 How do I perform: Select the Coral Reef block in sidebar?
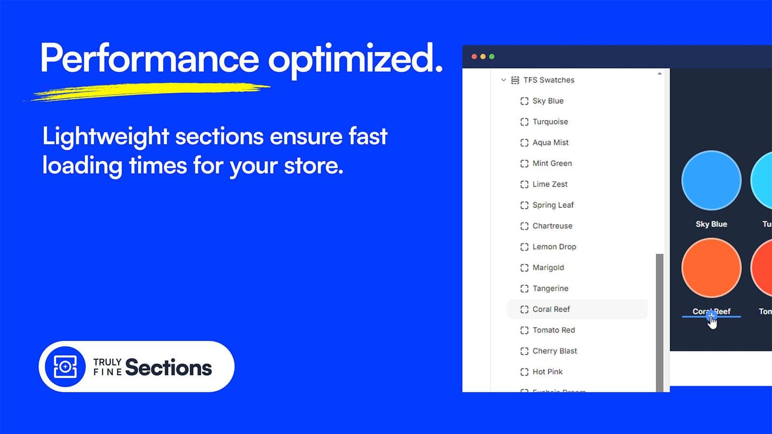(551, 309)
